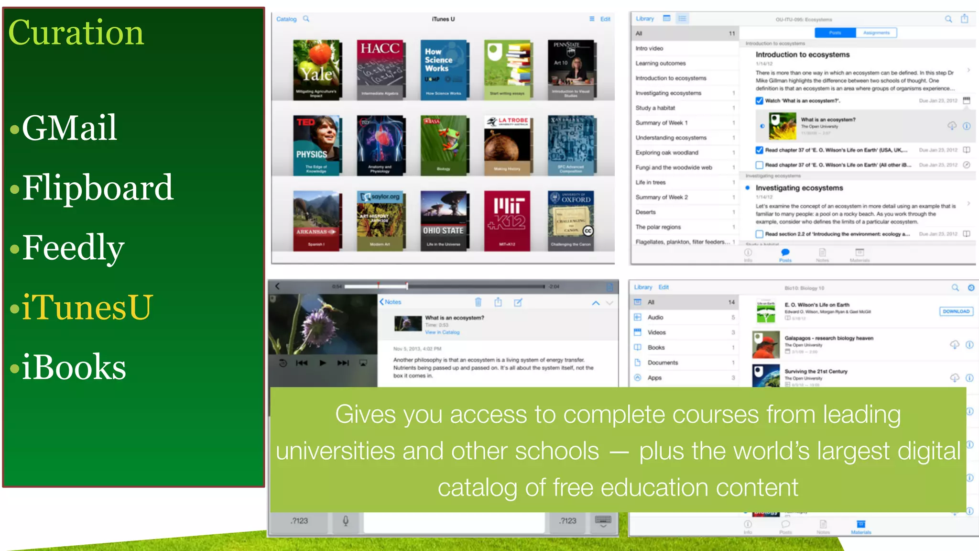Image resolution: width=979 pixels, height=551 pixels.
Task: Filter Biology 10 materials by Audio
Action: (x=685, y=318)
